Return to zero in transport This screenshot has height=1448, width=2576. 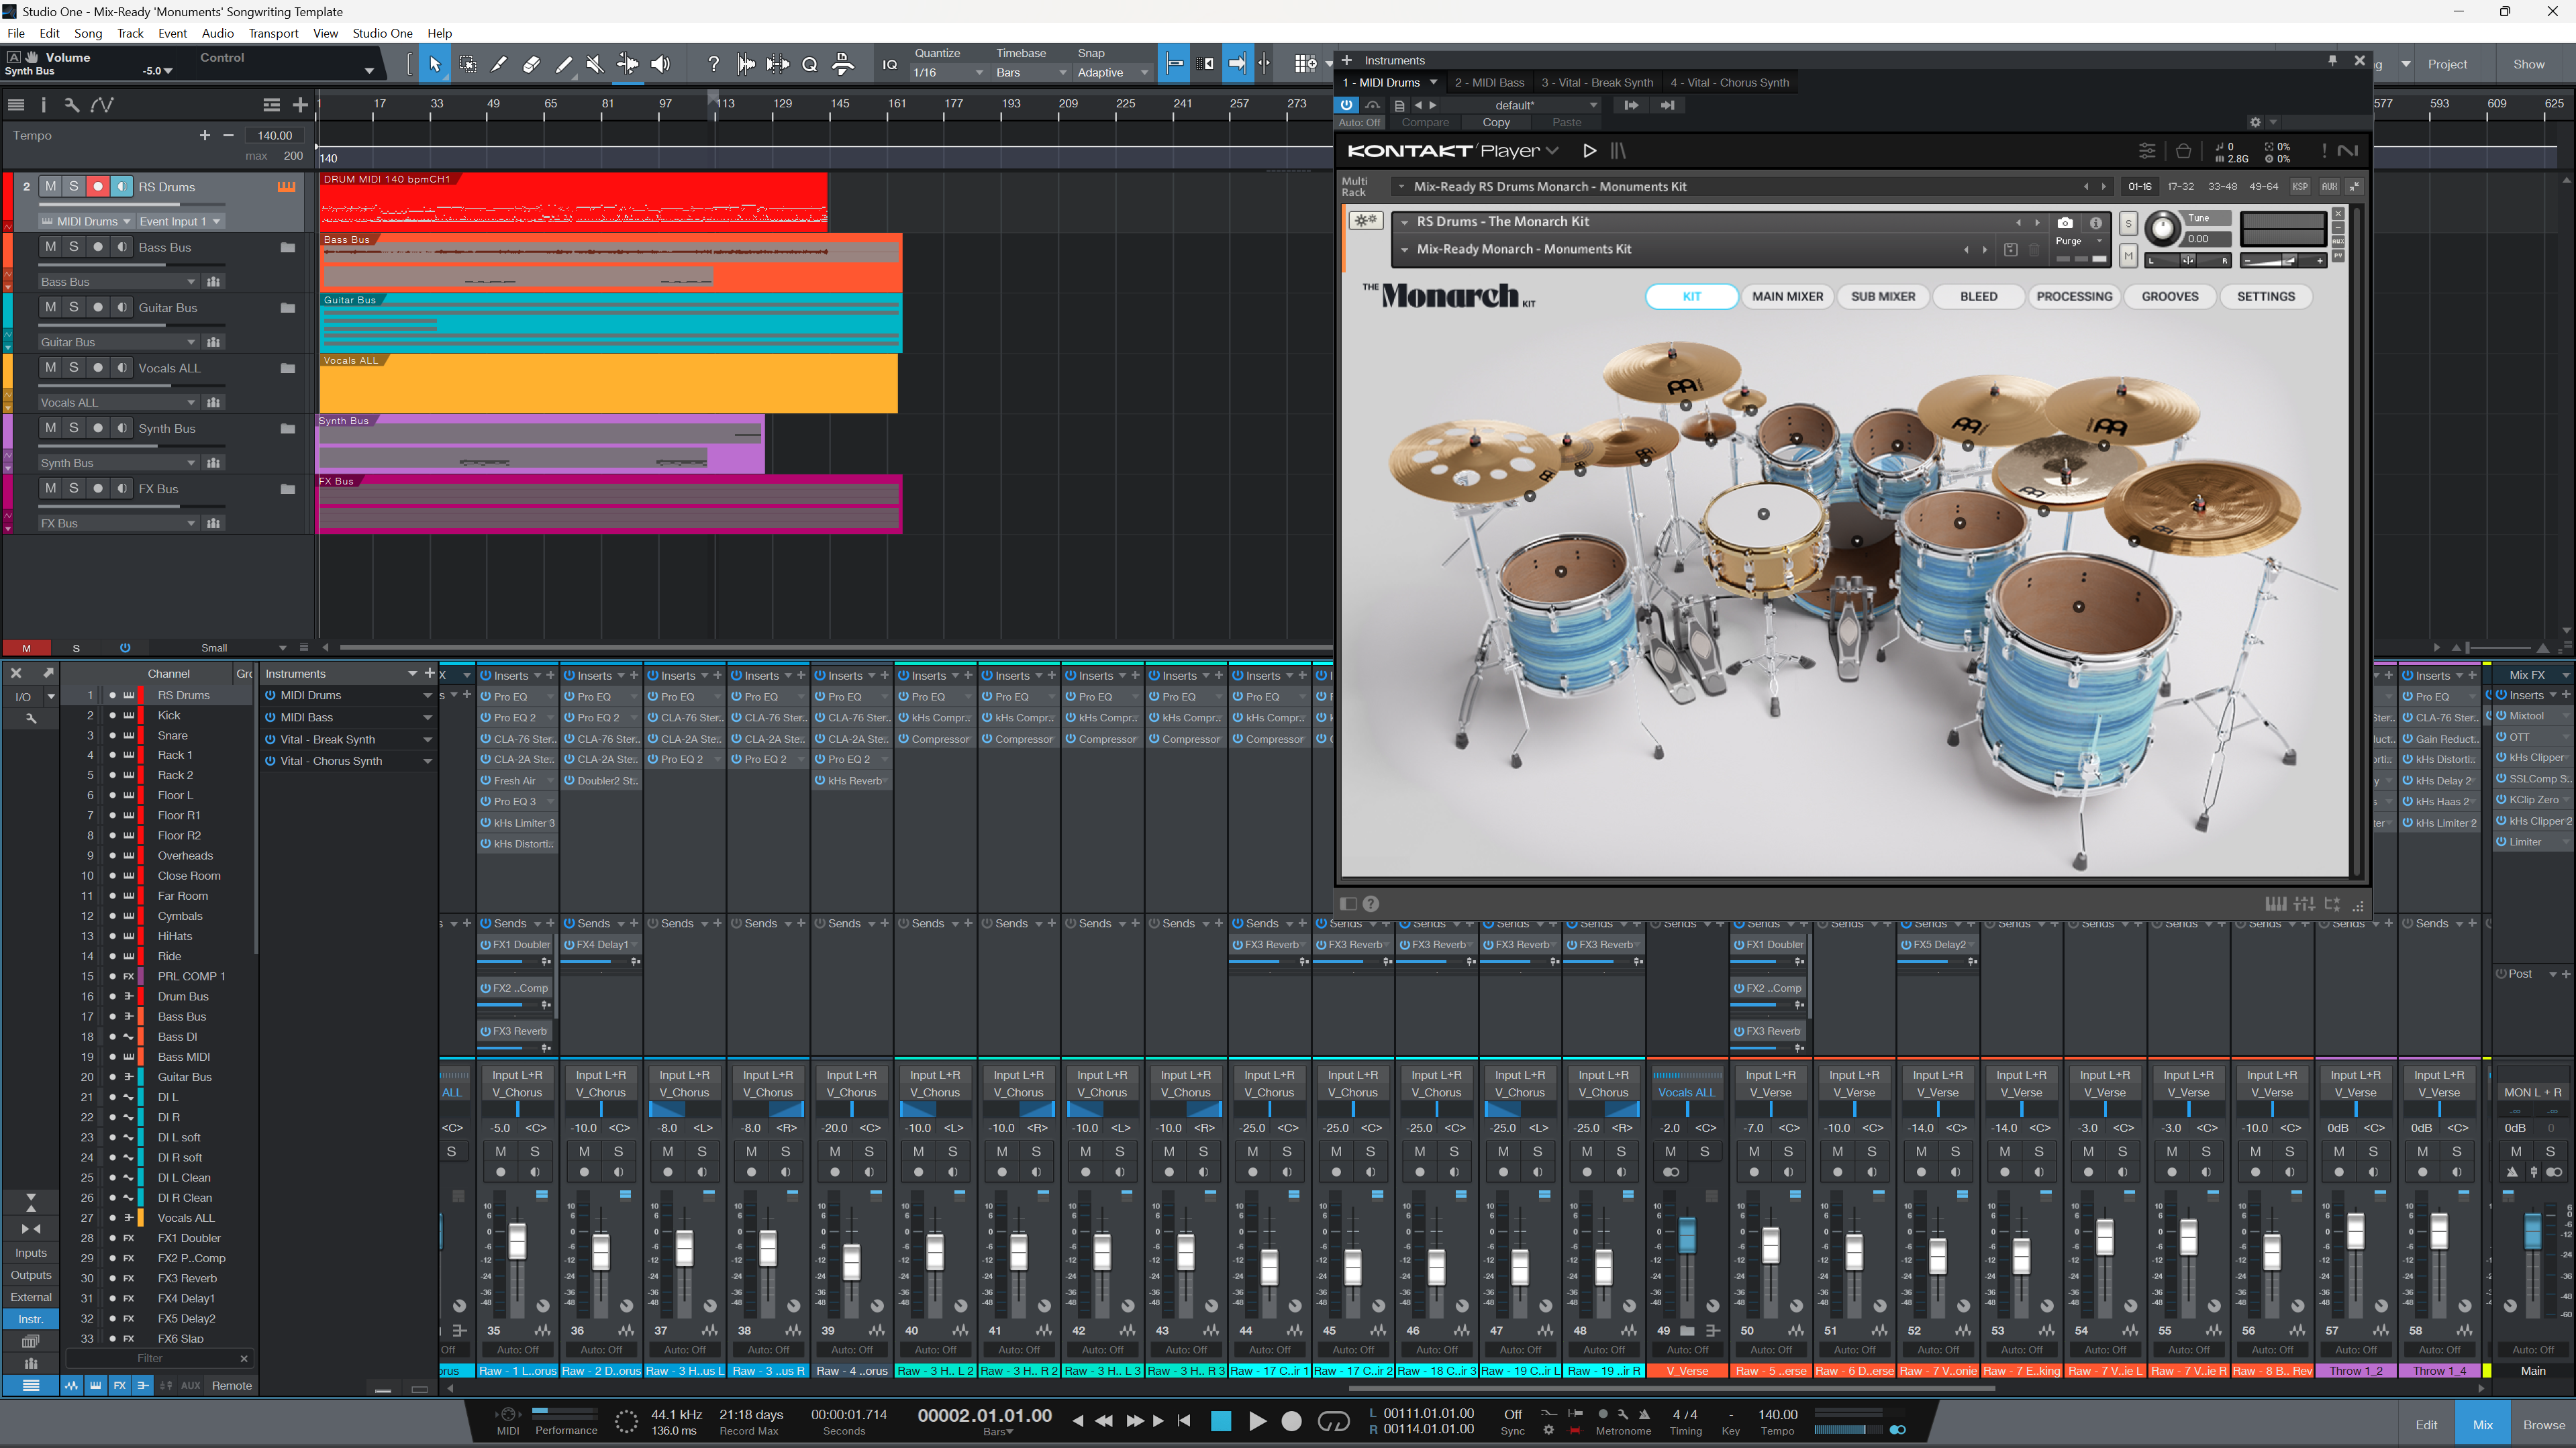[x=1185, y=1421]
